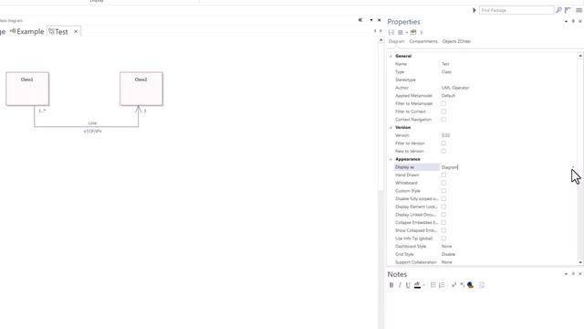The height and width of the screenshot is (329, 584).
Task: Close the Test diagram tab
Action: [76, 31]
